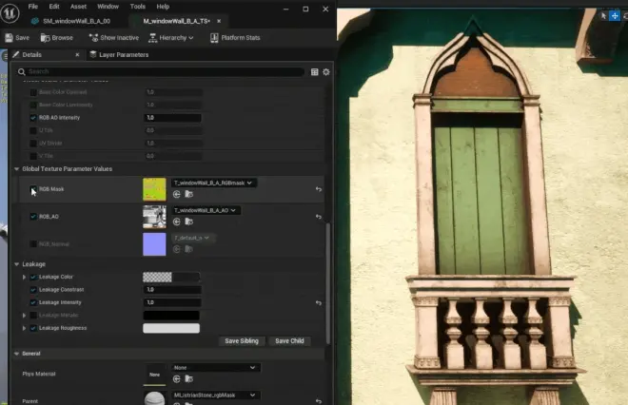Toggle the RGB Mask checkbox
628x405 pixels.
tap(33, 189)
